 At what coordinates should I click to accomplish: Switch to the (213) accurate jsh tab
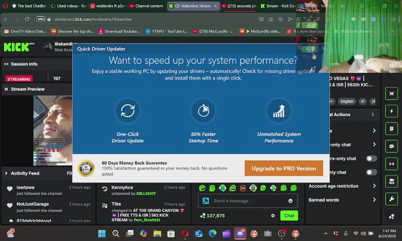240,6
